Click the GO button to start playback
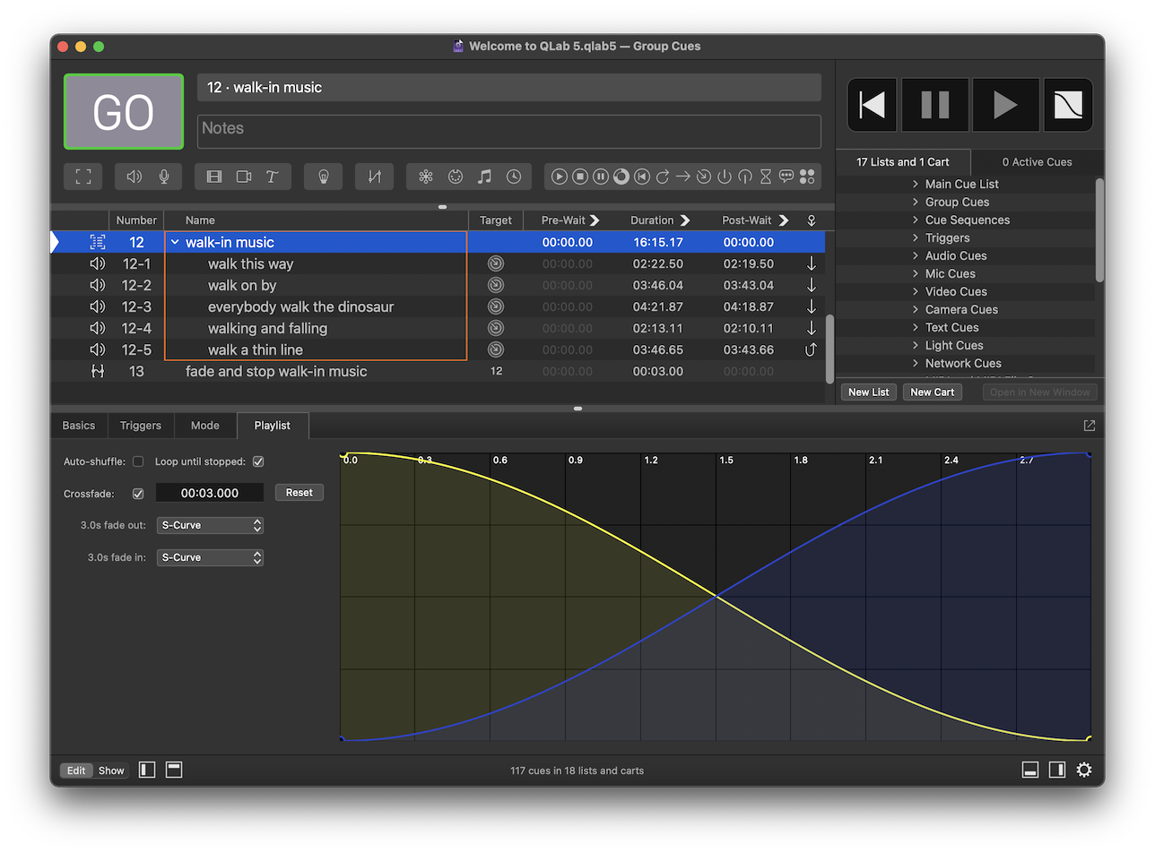Viewport: 1155px width, 853px height. pos(123,112)
